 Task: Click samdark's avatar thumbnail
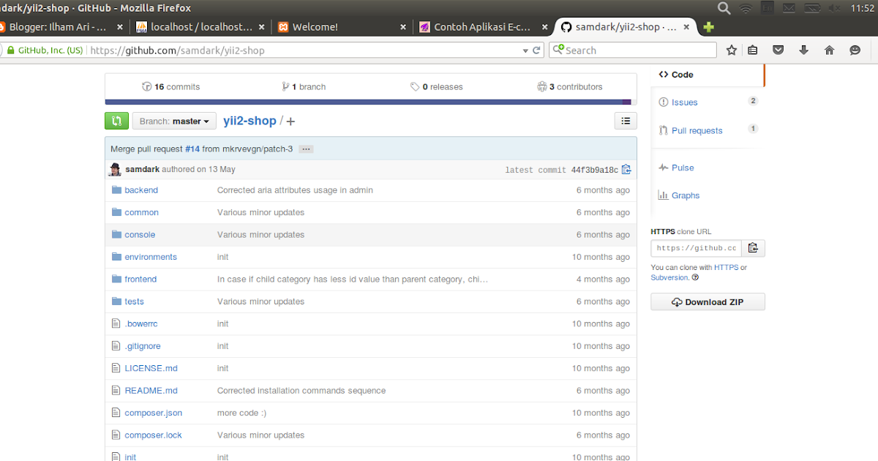pyautogui.click(x=115, y=170)
